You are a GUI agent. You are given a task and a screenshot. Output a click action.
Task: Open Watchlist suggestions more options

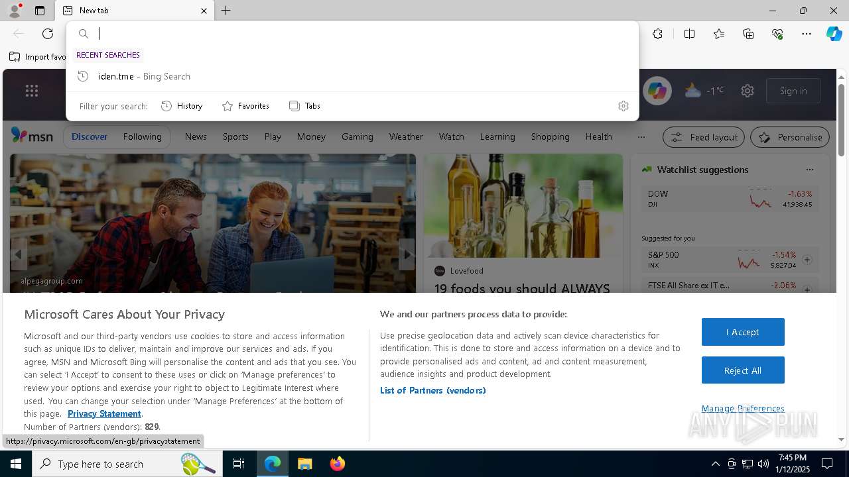tap(809, 170)
